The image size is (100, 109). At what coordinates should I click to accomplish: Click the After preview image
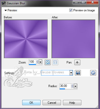pyautogui.click(x=74, y=39)
